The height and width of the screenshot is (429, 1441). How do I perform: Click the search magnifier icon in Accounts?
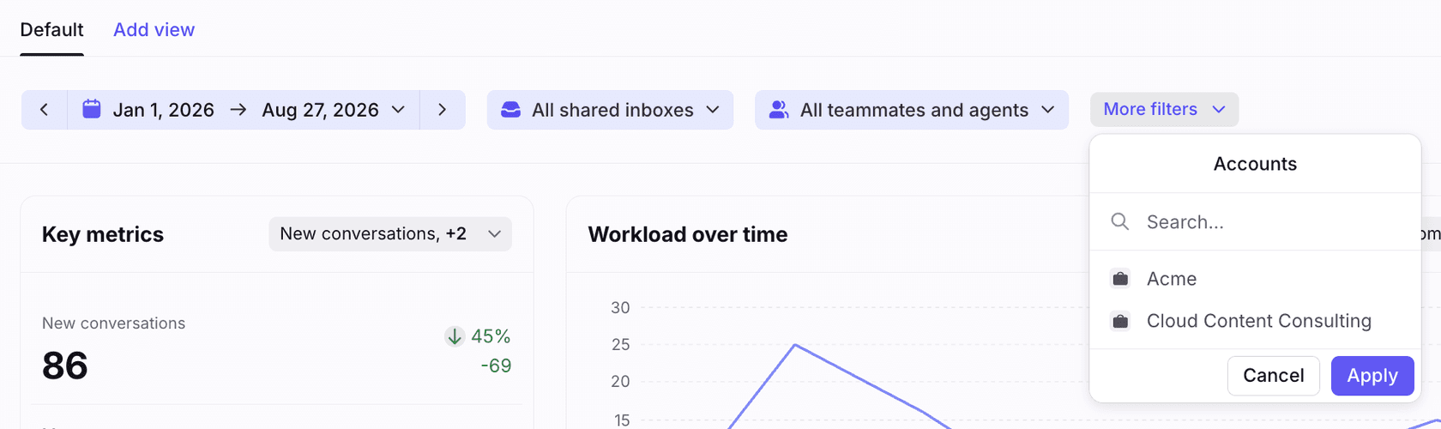[1120, 221]
